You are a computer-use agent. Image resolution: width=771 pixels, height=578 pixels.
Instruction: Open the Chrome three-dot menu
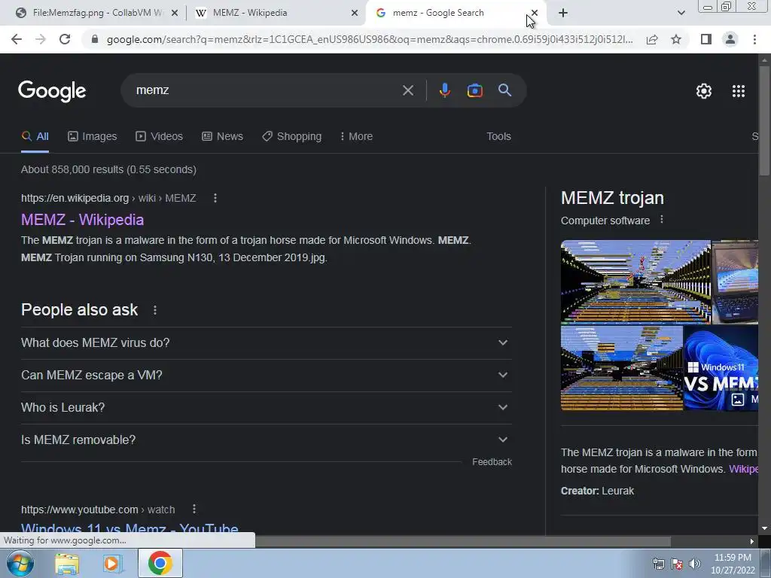pos(754,39)
